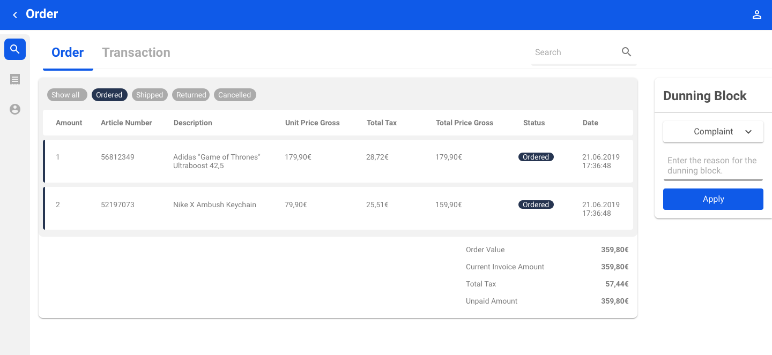Select the search icon in left sidebar
The width and height of the screenshot is (772, 355).
(x=15, y=49)
